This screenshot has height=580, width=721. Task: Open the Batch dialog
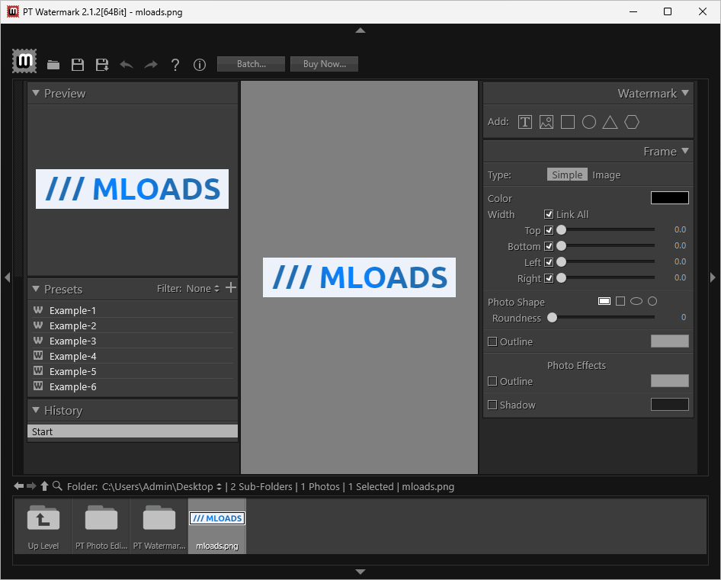(x=251, y=64)
